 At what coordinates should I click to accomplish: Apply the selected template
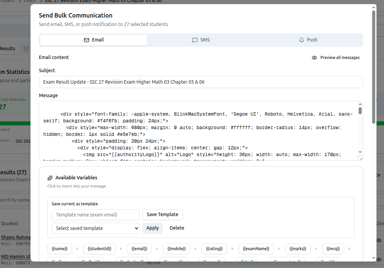tap(152, 228)
